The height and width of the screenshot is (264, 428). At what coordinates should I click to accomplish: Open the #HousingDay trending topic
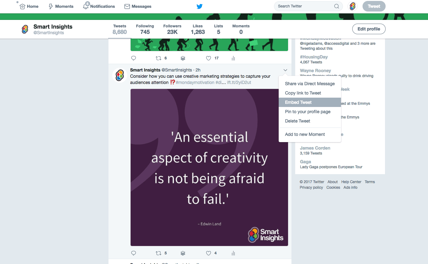[314, 57]
